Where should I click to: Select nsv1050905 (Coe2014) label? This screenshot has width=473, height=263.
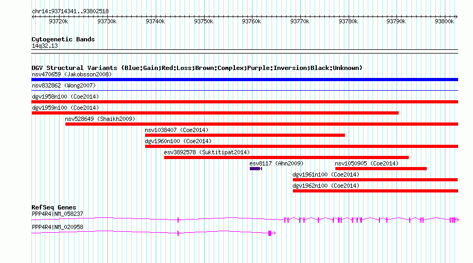pos(367,163)
